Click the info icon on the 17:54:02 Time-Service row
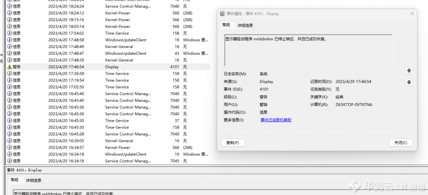428x195 pixels. [x=10, y=33]
